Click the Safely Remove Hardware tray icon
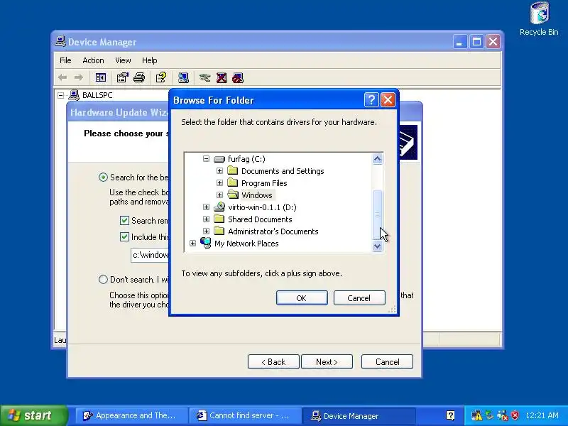The width and height of the screenshot is (568, 426). pyautogui.click(x=489, y=415)
